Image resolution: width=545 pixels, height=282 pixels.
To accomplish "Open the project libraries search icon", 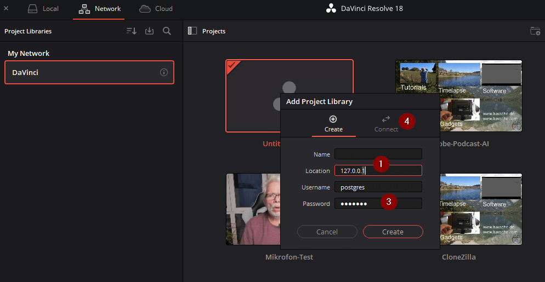I will pyautogui.click(x=167, y=31).
